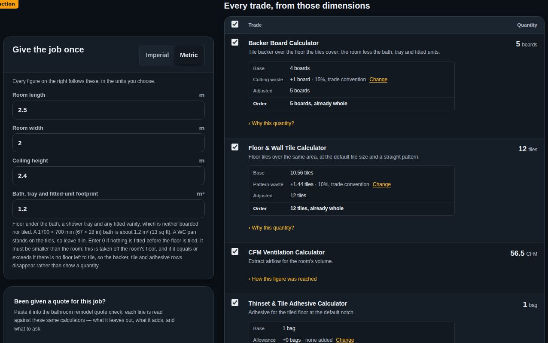The image size is (548, 343).
Task: Uncheck the Floor & Wall Tile Calculator checkbox
Action: [x=235, y=147]
